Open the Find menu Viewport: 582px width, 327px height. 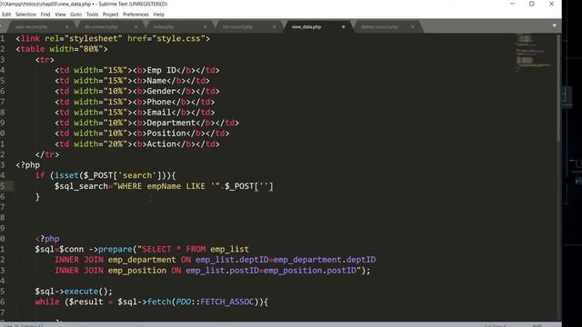click(45, 15)
